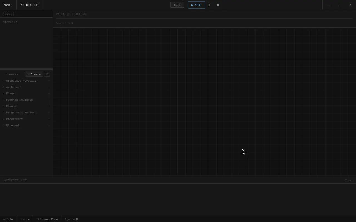
Task: Refresh the agent library list
Action: [x=47, y=74]
